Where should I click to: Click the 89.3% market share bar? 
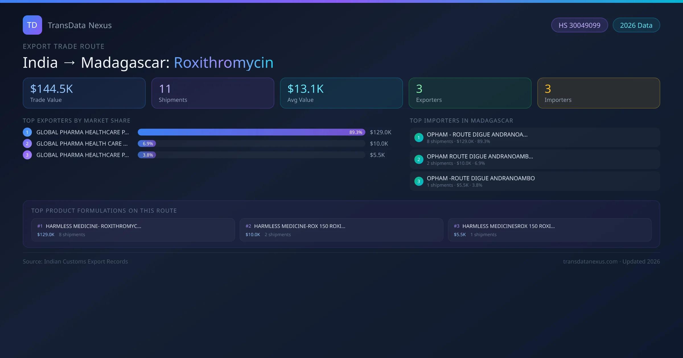(x=251, y=132)
